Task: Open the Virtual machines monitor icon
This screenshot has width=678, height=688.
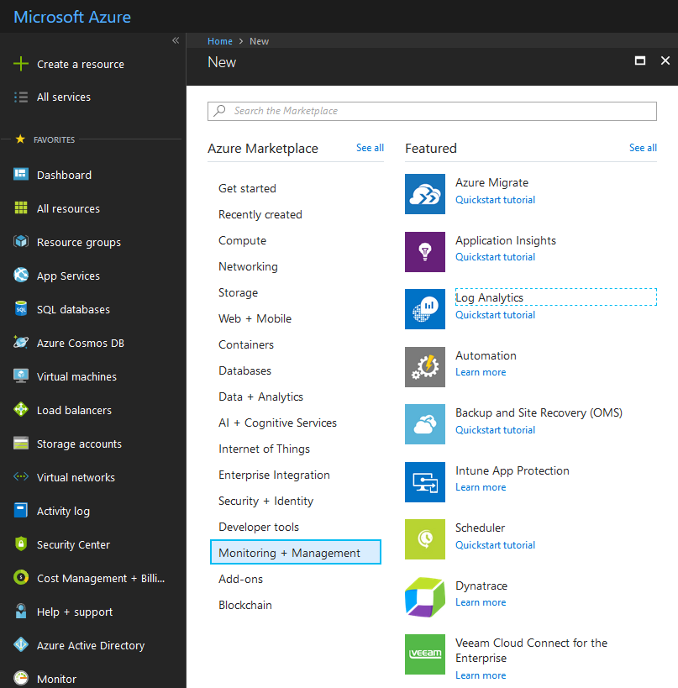Action: tap(21, 376)
